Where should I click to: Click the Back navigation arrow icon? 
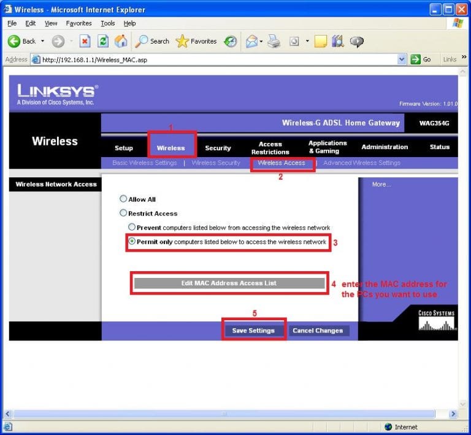[x=14, y=41]
